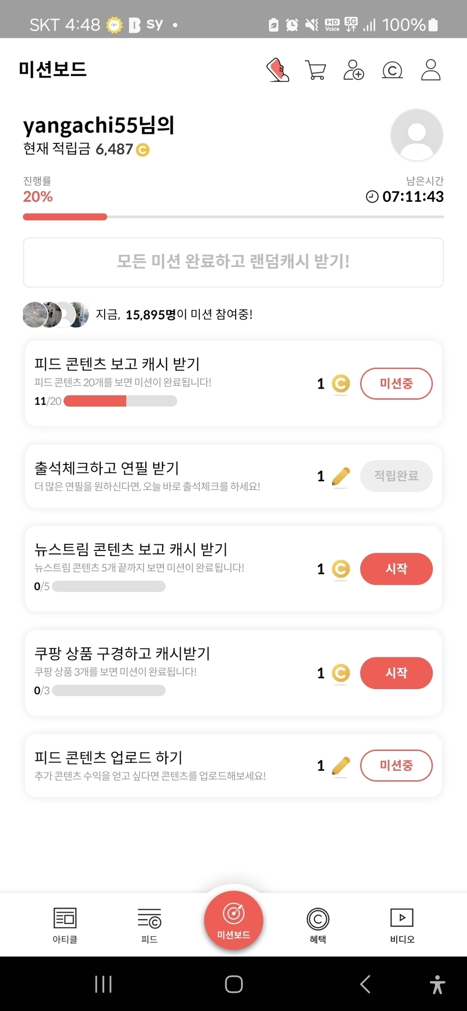The width and height of the screenshot is (467, 1011).
Task: Tap the center 미션보드 button
Action: (234, 920)
